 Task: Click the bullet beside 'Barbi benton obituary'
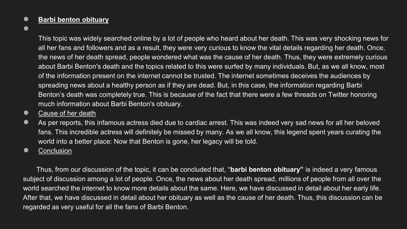(x=26, y=19)
